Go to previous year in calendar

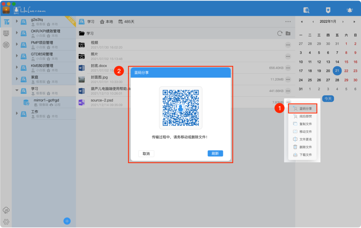click(302, 21)
